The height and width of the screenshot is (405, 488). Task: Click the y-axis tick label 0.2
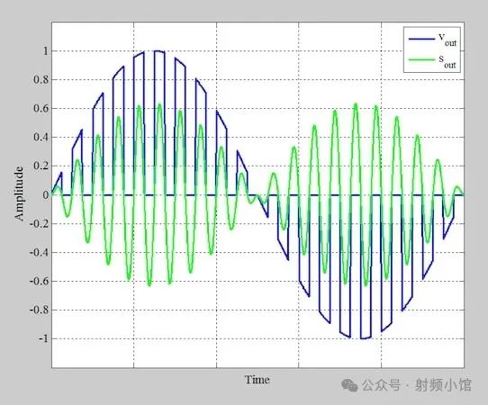41,166
